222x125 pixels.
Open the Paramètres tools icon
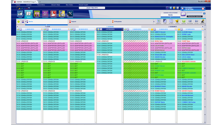point(70,14)
